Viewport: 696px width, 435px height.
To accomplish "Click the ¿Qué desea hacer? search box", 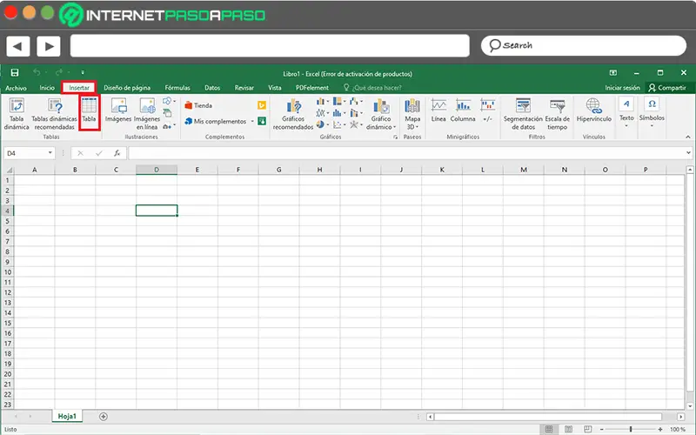I will pyautogui.click(x=373, y=88).
